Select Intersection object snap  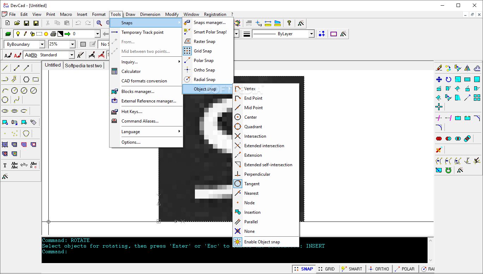[x=266, y=136]
